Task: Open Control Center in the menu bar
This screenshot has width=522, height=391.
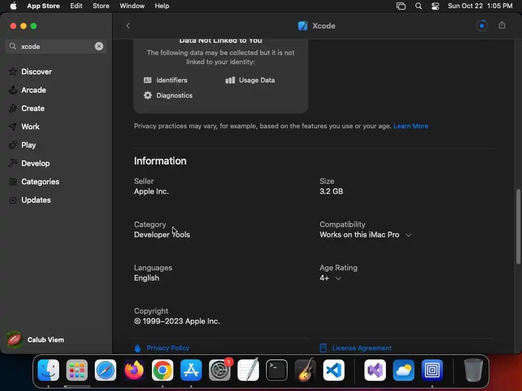Action: [x=435, y=6]
